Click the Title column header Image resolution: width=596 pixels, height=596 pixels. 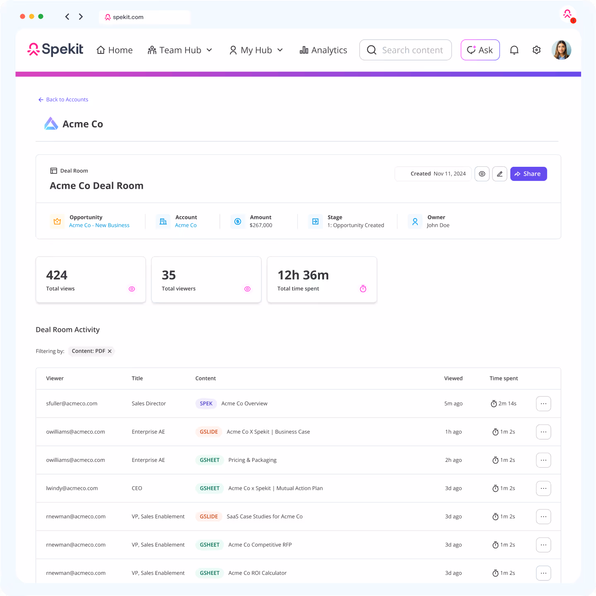click(137, 378)
